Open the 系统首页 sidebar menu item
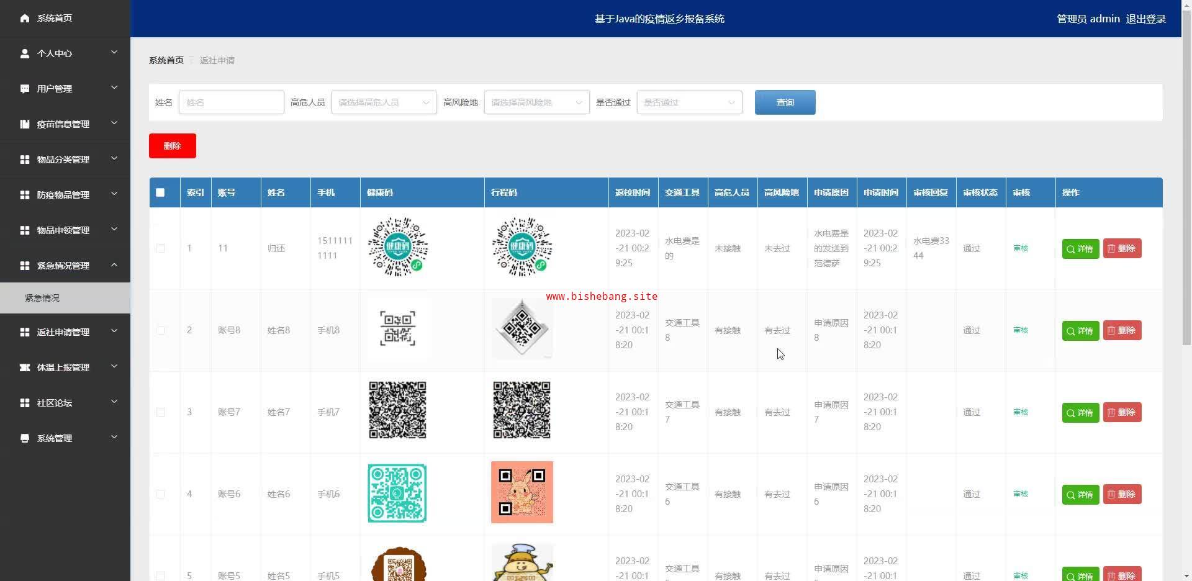Screen dimensions: 1192x581 [65, 18]
